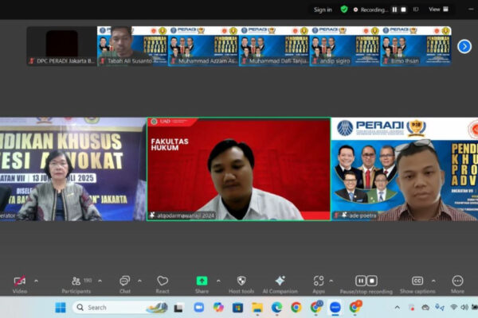Click participant count 190 in toolbar
Image resolution: width=478 pixels, height=318 pixels.
click(x=88, y=281)
